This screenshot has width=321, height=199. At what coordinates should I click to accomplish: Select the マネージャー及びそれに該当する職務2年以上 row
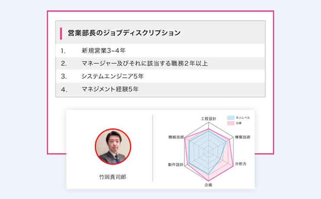tap(160, 64)
